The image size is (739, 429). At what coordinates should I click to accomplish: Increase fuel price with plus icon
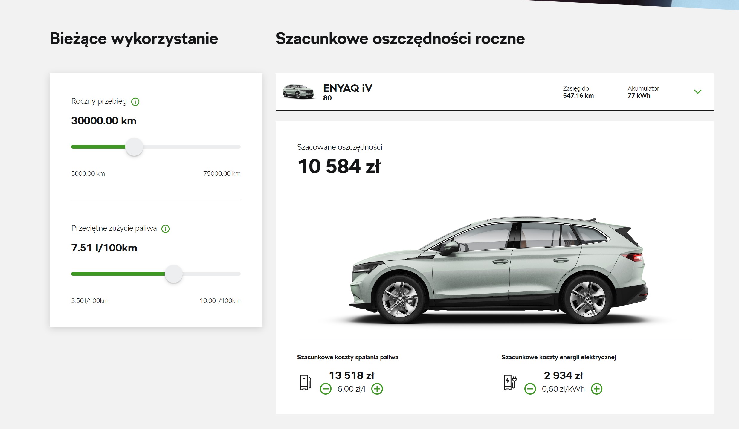coord(377,389)
